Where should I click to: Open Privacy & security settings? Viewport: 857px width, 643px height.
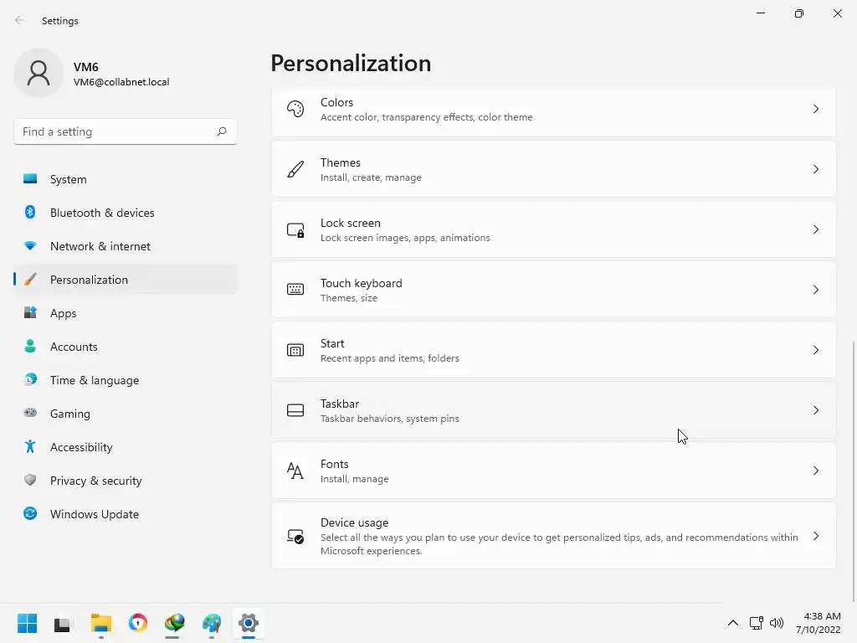coord(126,481)
